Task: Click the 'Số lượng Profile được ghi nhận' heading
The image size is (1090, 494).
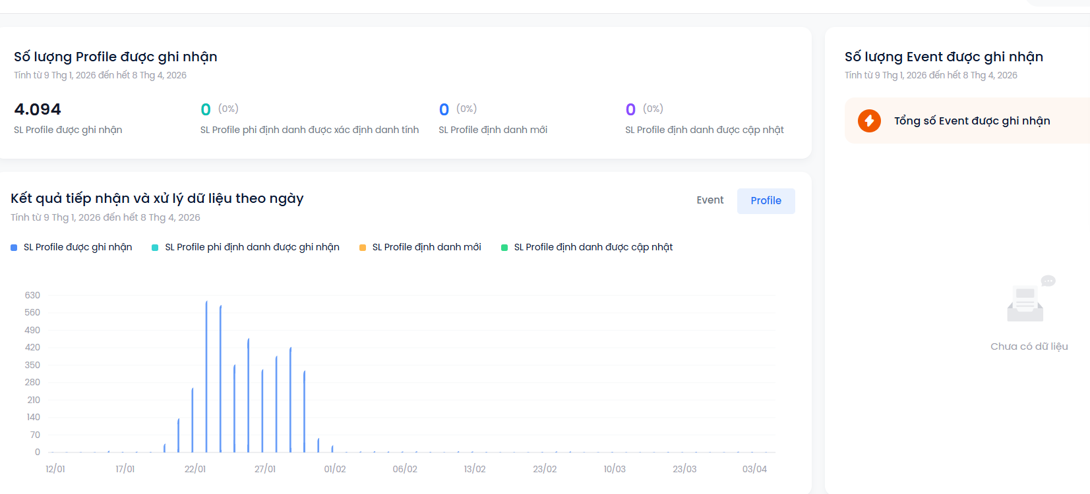Action: click(x=115, y=57)
